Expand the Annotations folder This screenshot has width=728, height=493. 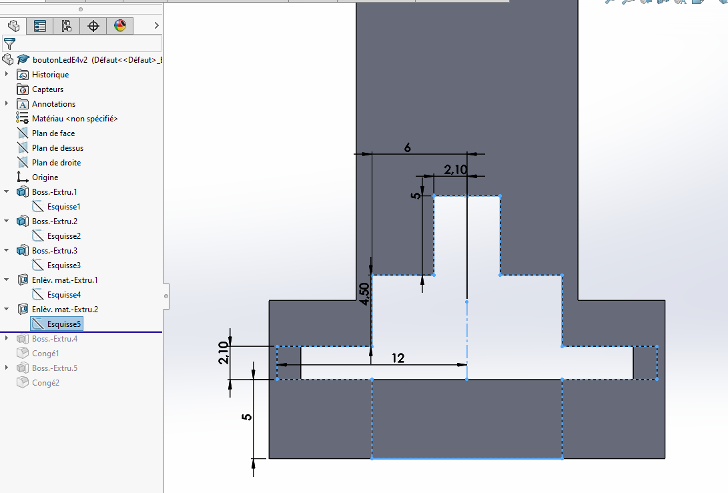(7, 104)
